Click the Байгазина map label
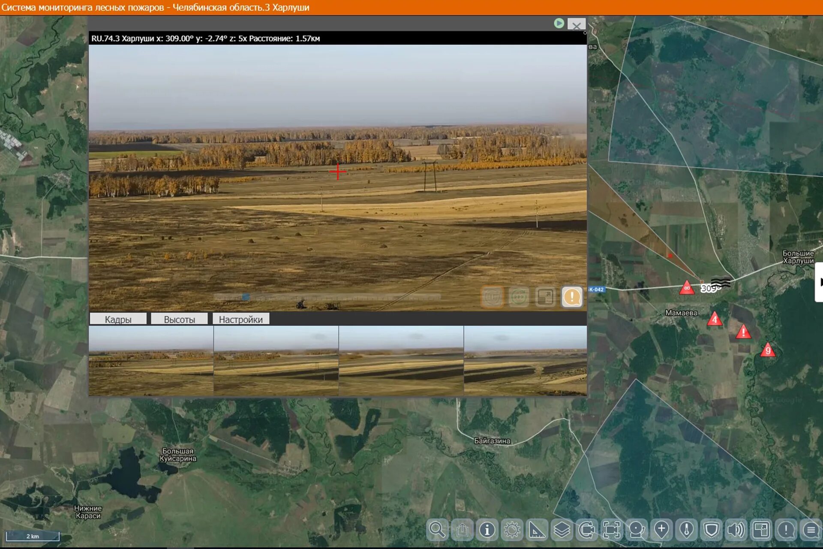The width and height of the screenshot is (823, 549). click(x=492, y=440)
